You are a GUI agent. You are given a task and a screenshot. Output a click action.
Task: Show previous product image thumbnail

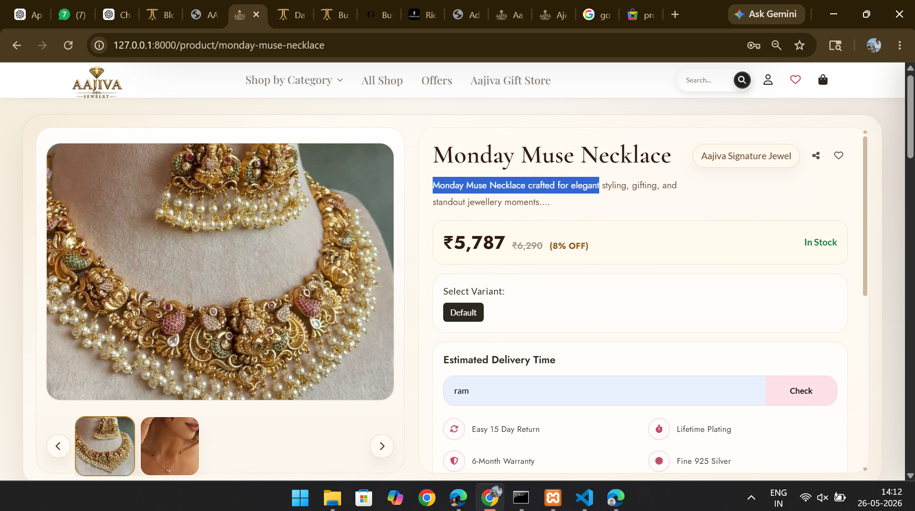(x=58, y=446)
